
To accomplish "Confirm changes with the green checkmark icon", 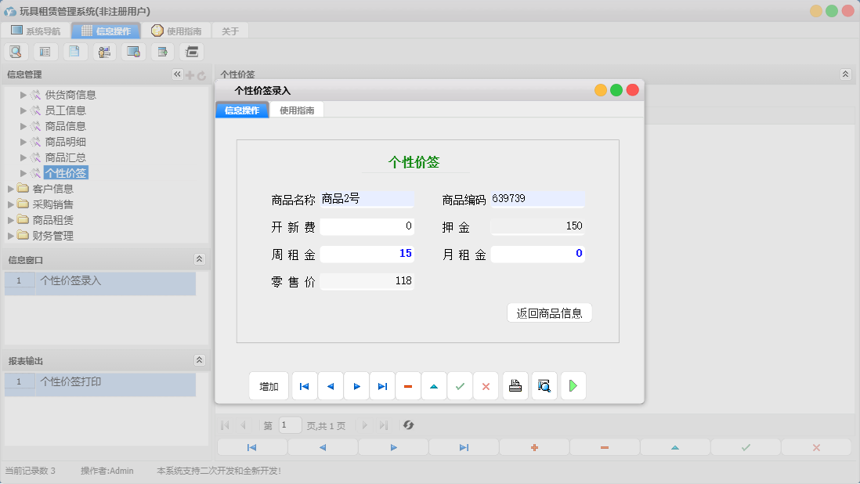I will (x=460, y=385).
